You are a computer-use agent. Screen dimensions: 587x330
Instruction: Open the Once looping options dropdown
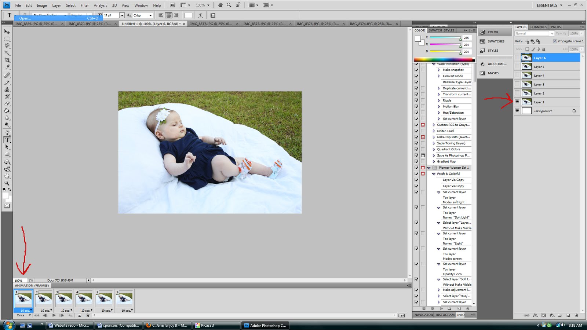tap(23, 315)
